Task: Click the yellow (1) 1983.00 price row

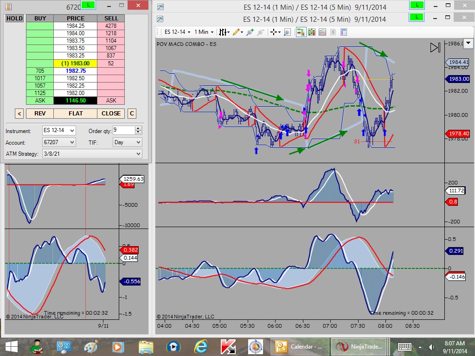Action: click(76, 63)
